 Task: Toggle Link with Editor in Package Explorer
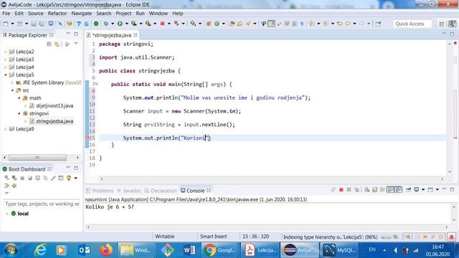pos(57,44)
